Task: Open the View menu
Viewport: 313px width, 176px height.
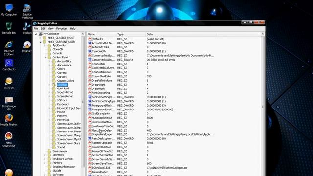Action: (x=50, y=28)
